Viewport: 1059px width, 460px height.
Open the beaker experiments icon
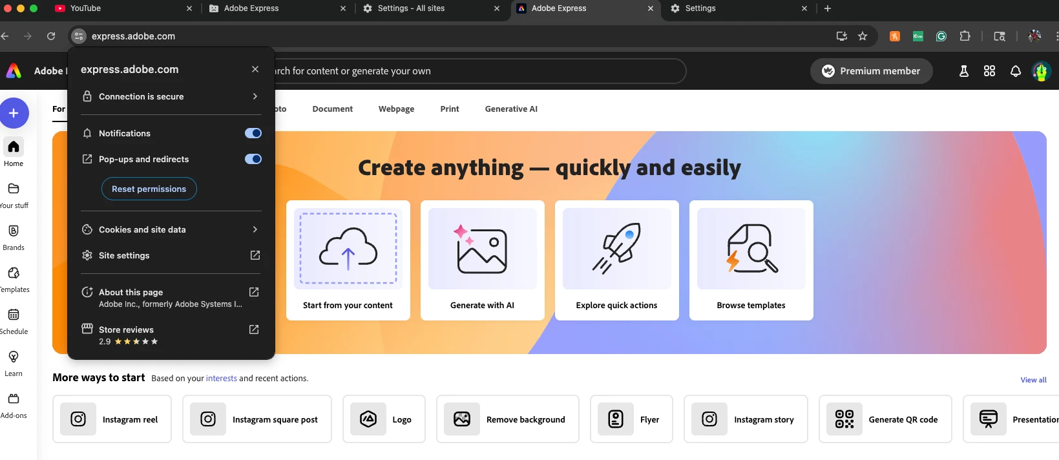(963, 71)
